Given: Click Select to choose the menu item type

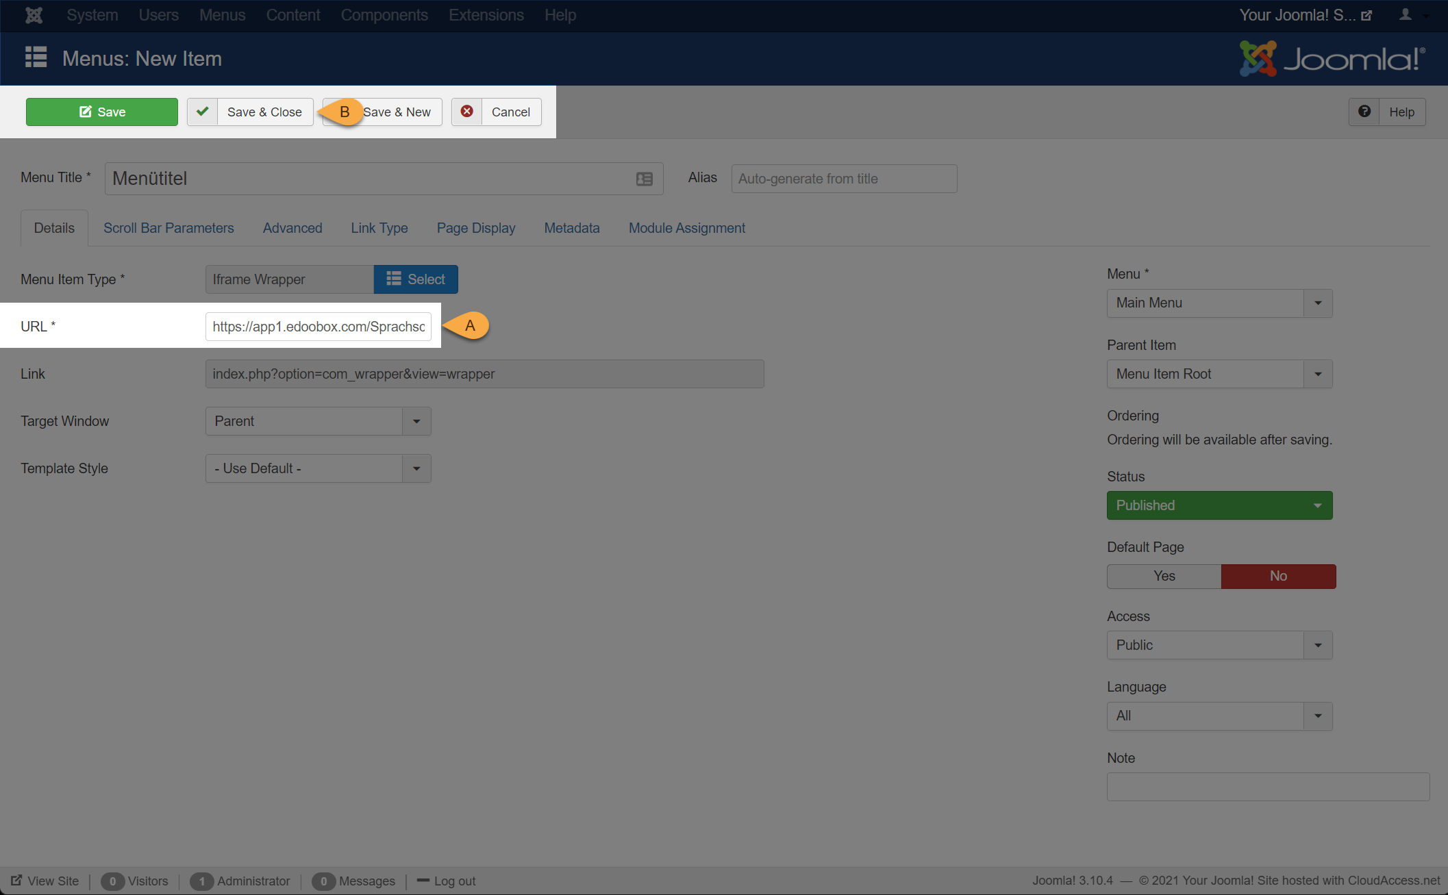Looking at the screenshot, I should 416,279.
